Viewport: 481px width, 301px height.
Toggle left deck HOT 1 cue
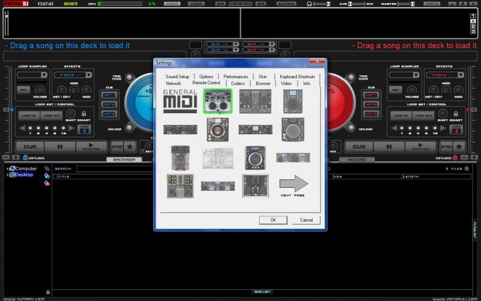point(109,95)
